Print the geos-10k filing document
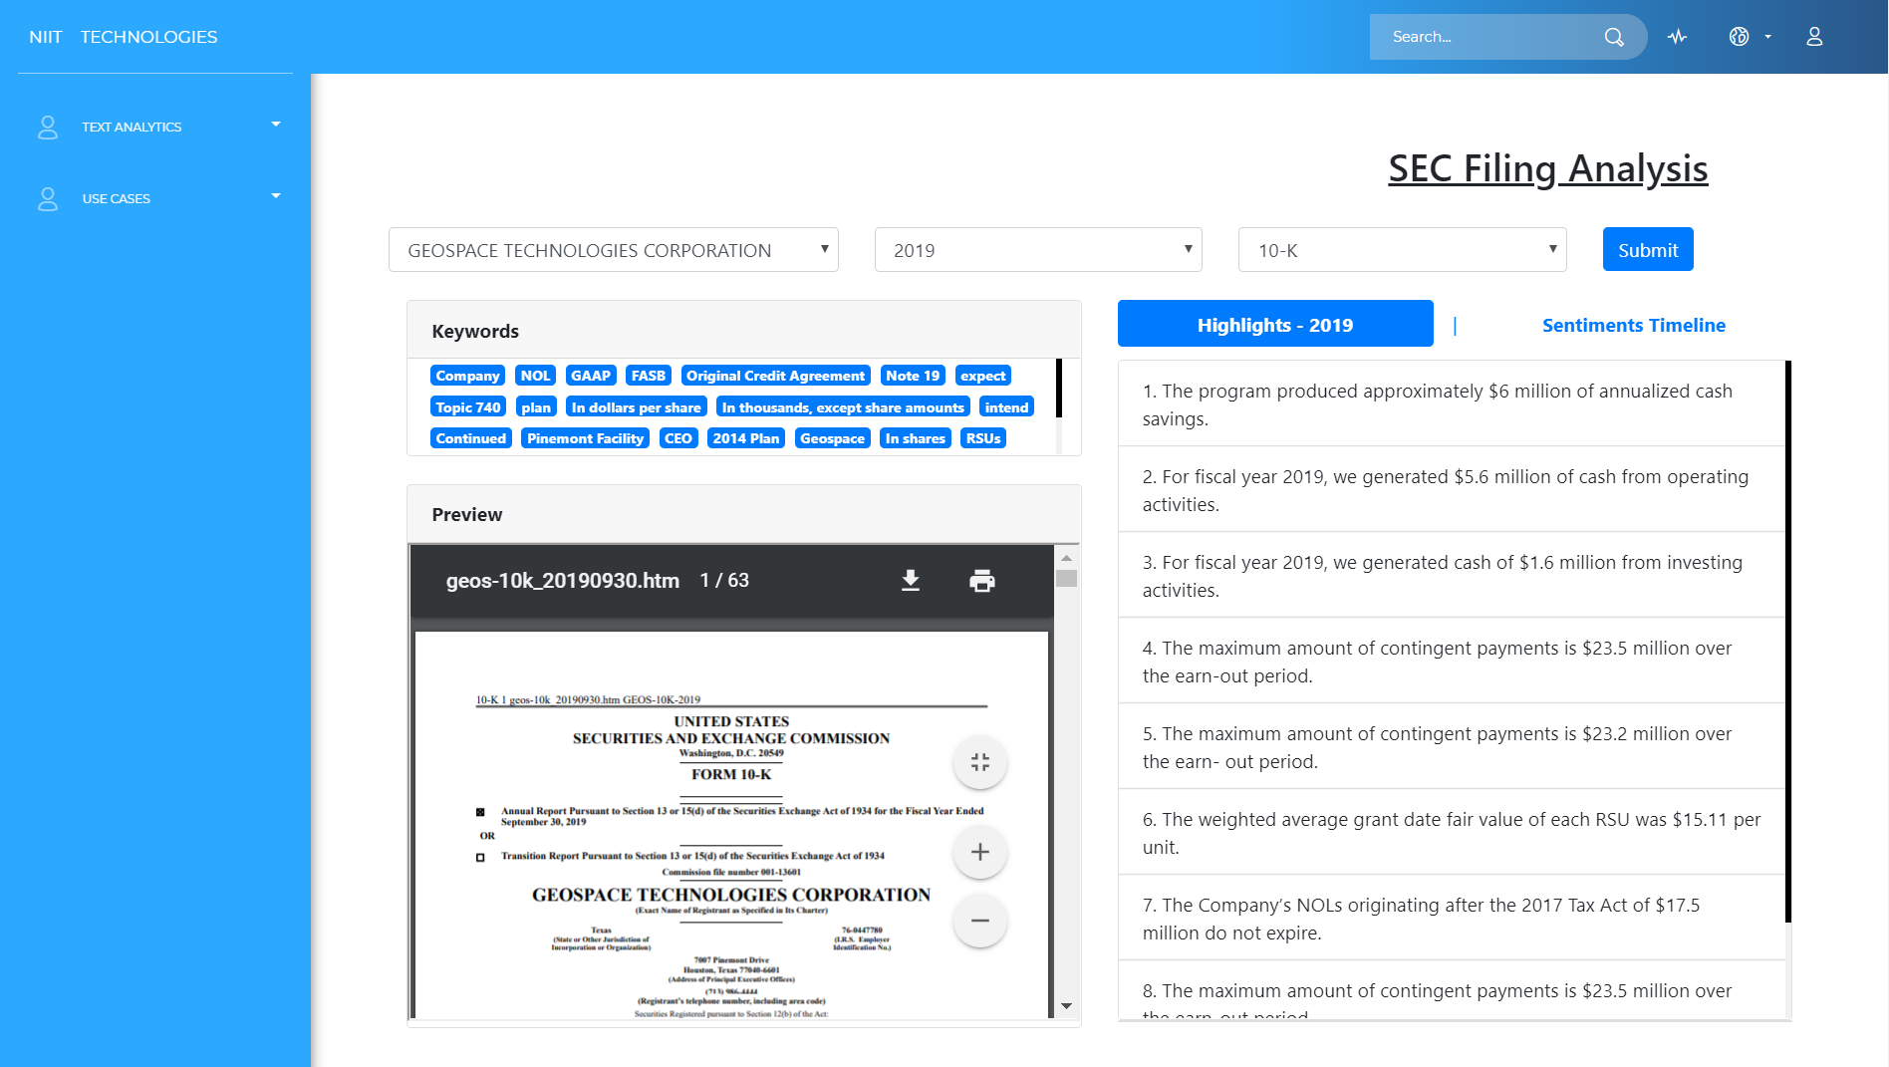 point(982,580)
